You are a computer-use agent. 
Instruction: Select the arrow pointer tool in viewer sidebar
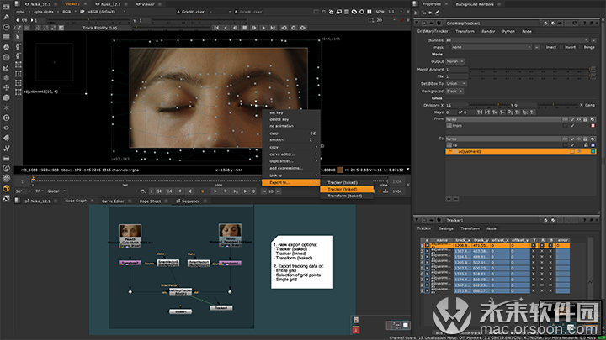(x=18, y=38)
